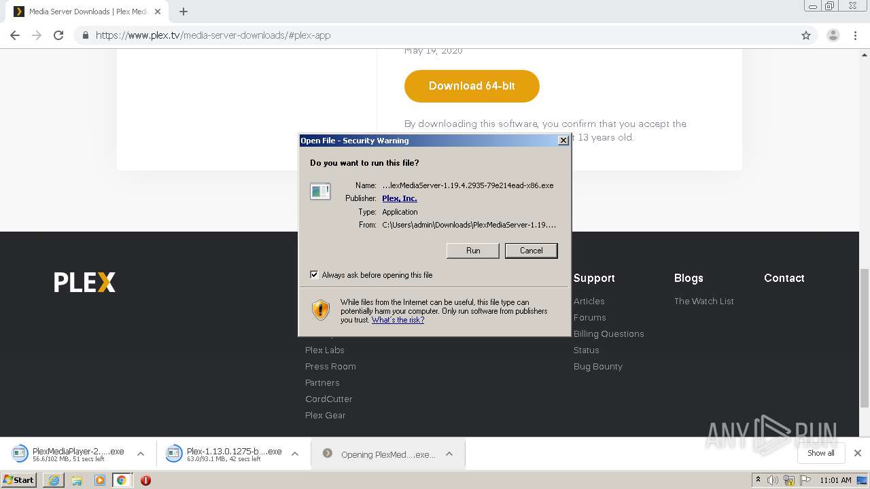Click the browser forward arrow
The height and width of the screenshot is (489, 870).
click(x=37, y=35)
